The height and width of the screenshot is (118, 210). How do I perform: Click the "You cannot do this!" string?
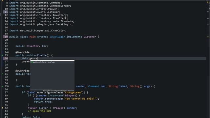pyautogui.click(x=80, y=99)
